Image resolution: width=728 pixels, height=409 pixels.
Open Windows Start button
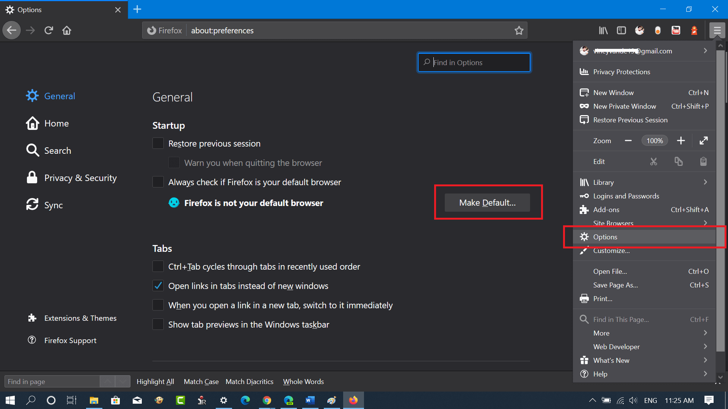point(10,400)
